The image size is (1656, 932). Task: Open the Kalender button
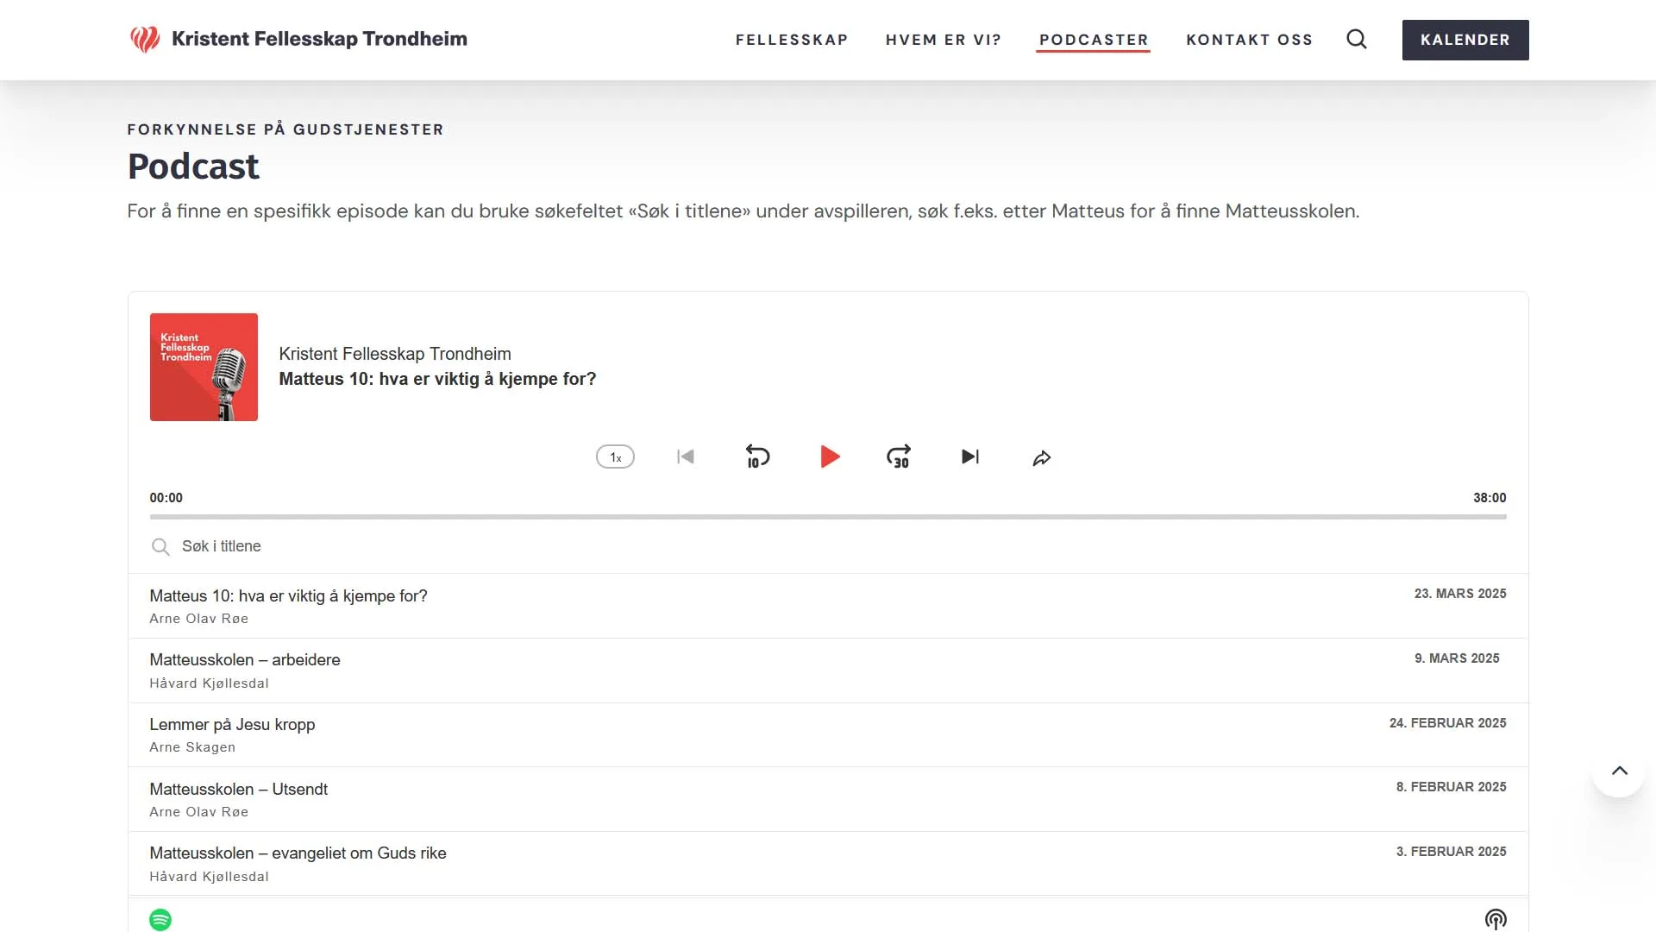[x=1465, y=40]
